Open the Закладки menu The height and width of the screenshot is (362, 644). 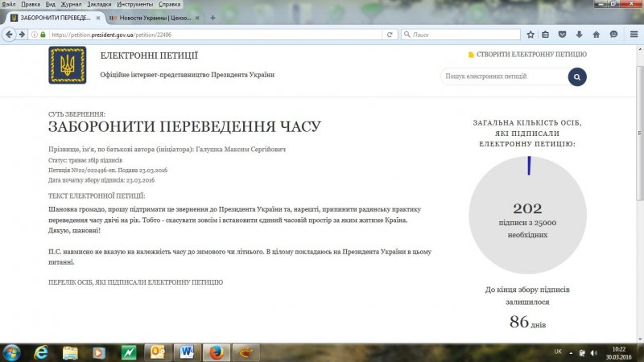click(99, 4)
